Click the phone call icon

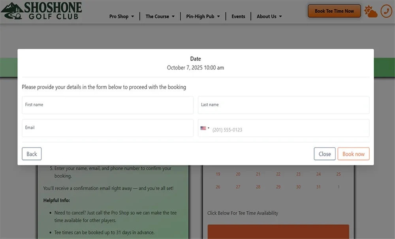pyautogui.click(x=386, y=11)
